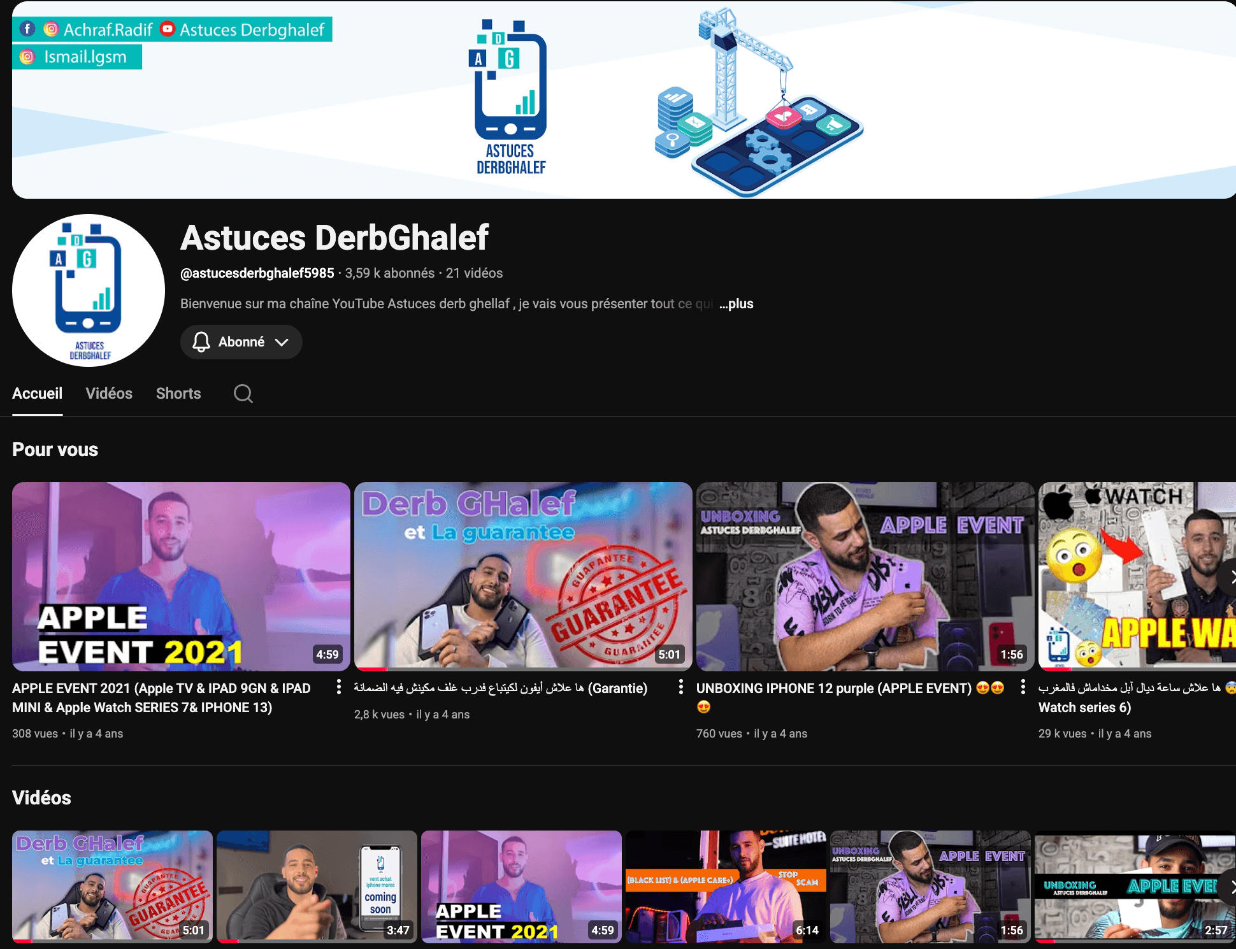
Task: Expand the Abonné dropdown chevron
Action: pyautogui.click(x=282, y=342)
